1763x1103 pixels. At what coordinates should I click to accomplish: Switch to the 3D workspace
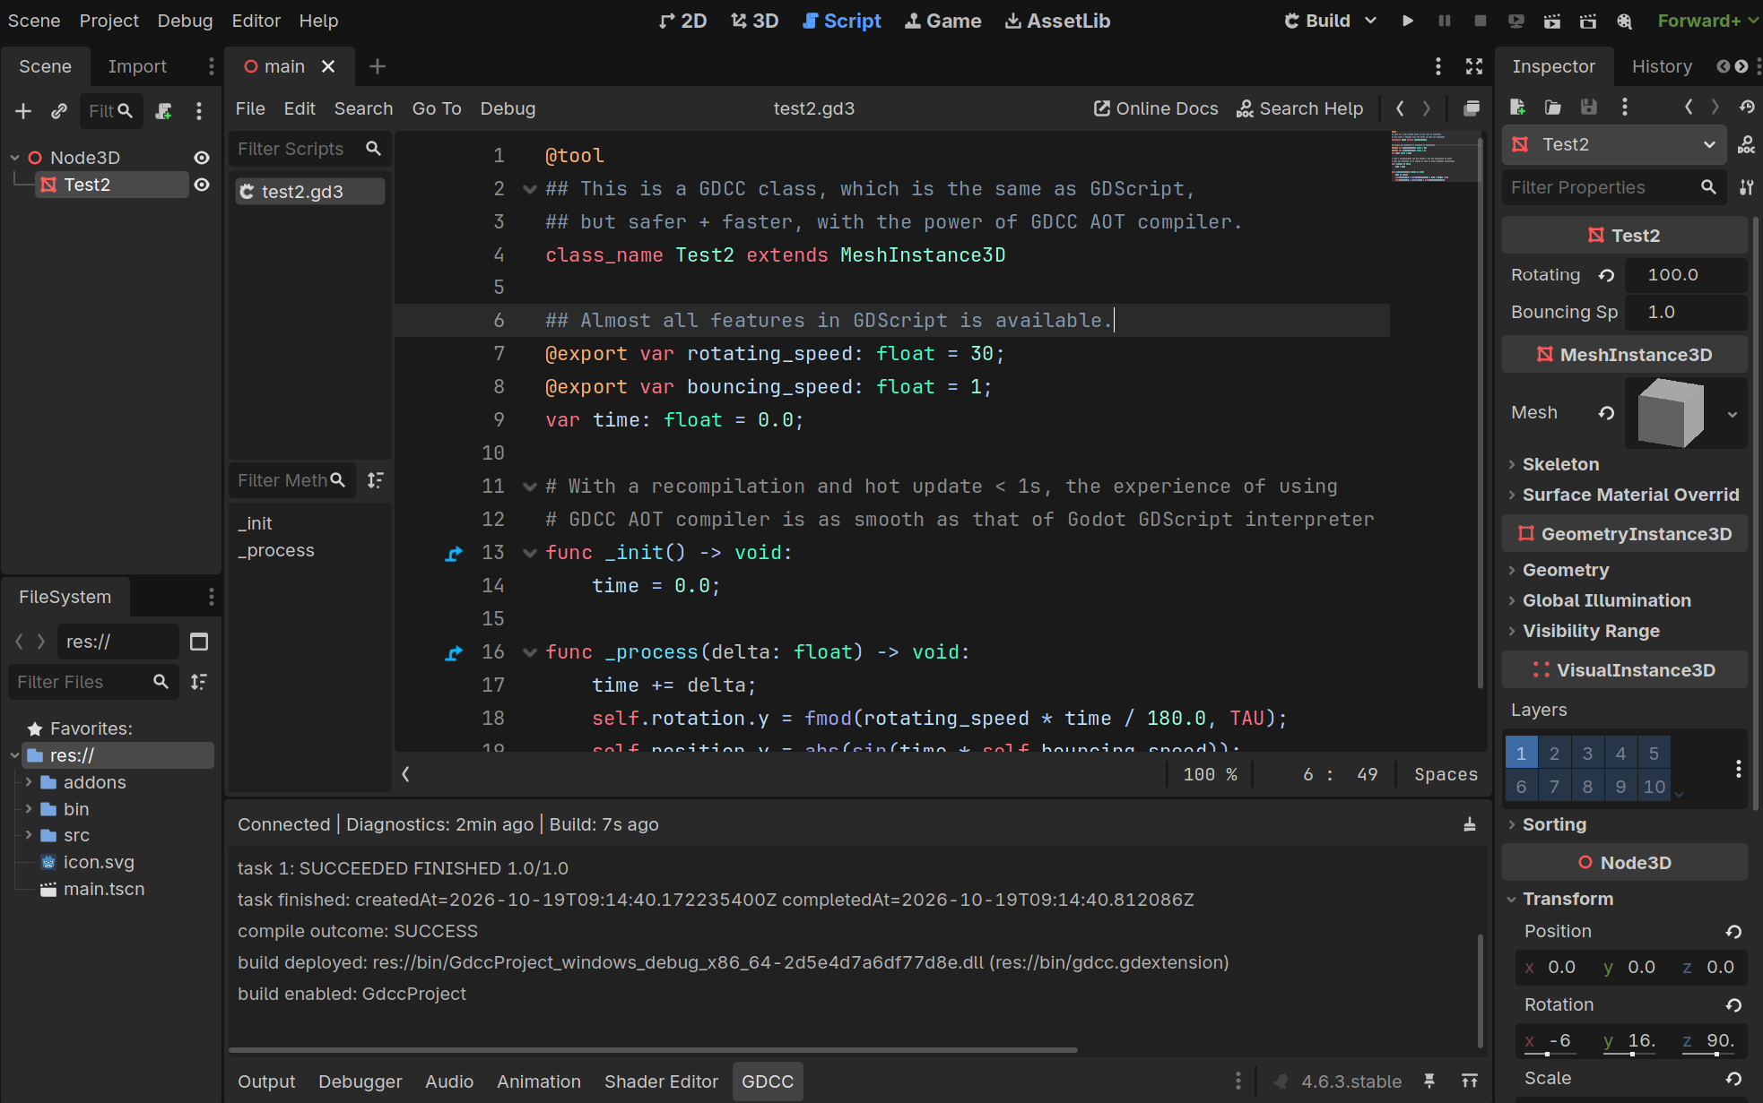[x=754, y=21]
